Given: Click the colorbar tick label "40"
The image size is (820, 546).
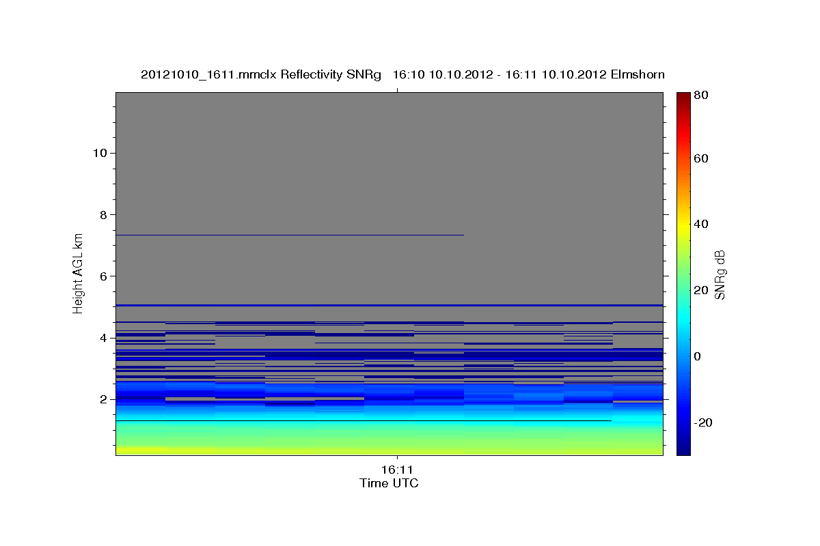Looking at the screenshot, I should (700, 224).
